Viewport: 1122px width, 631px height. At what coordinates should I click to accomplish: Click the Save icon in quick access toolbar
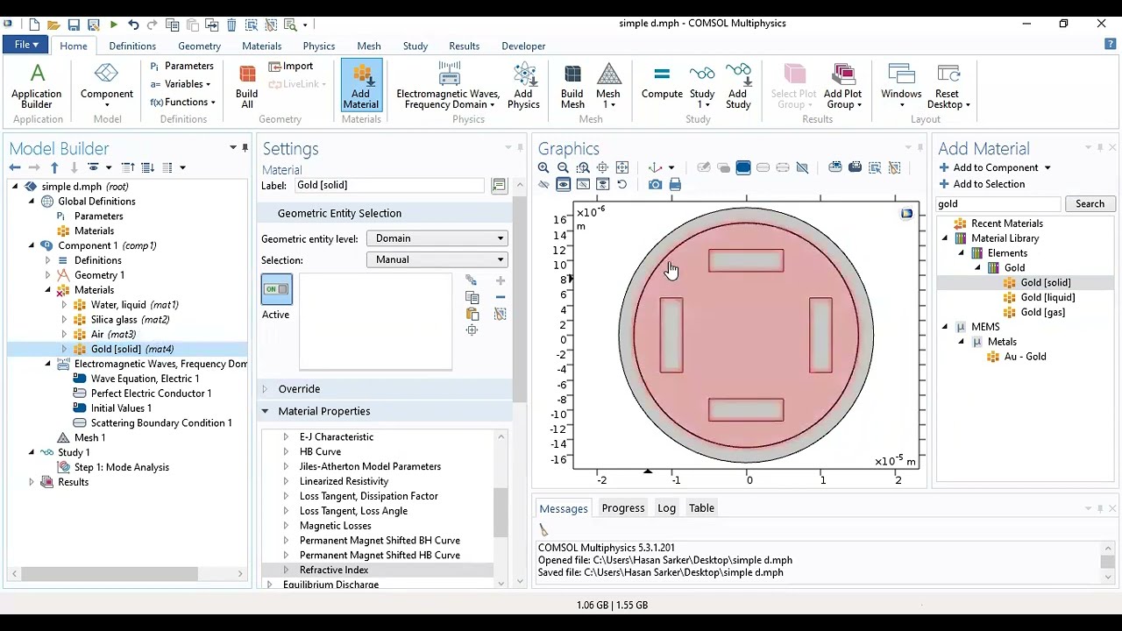(x=74, y=25)
